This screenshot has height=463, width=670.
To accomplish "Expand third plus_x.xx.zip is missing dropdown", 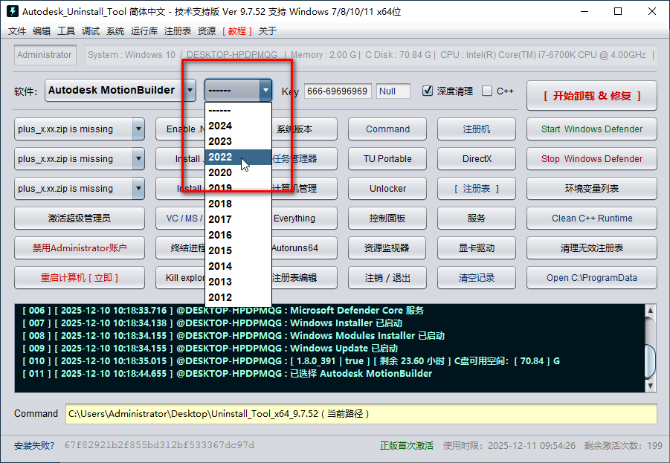I will pos(138,188).
